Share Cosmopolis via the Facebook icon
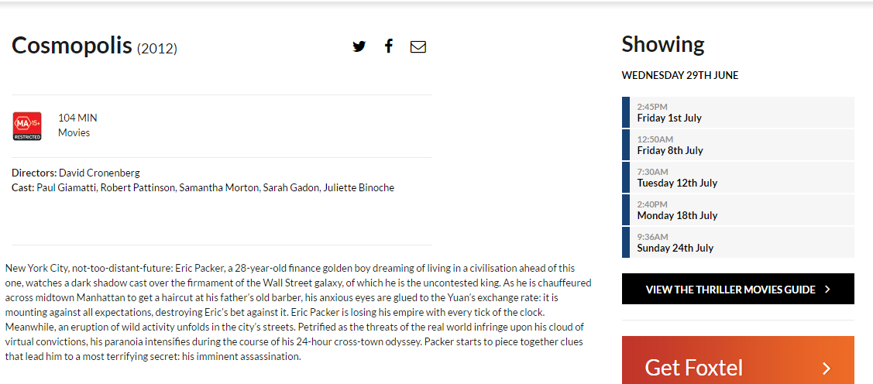 389,46
